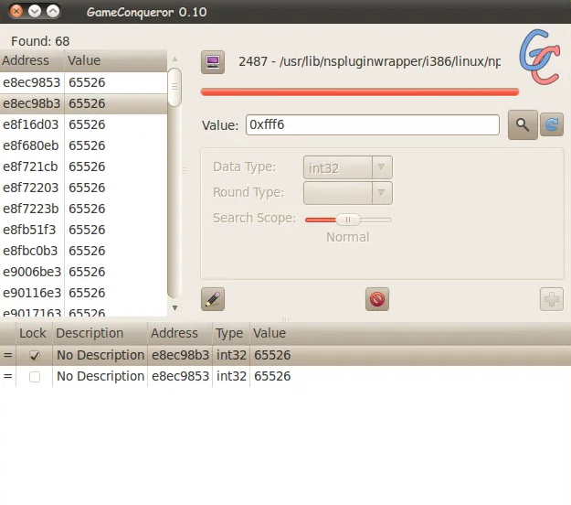
Task: Click int32 type cell of e8ec9853 cheat row
Action: 231,376
